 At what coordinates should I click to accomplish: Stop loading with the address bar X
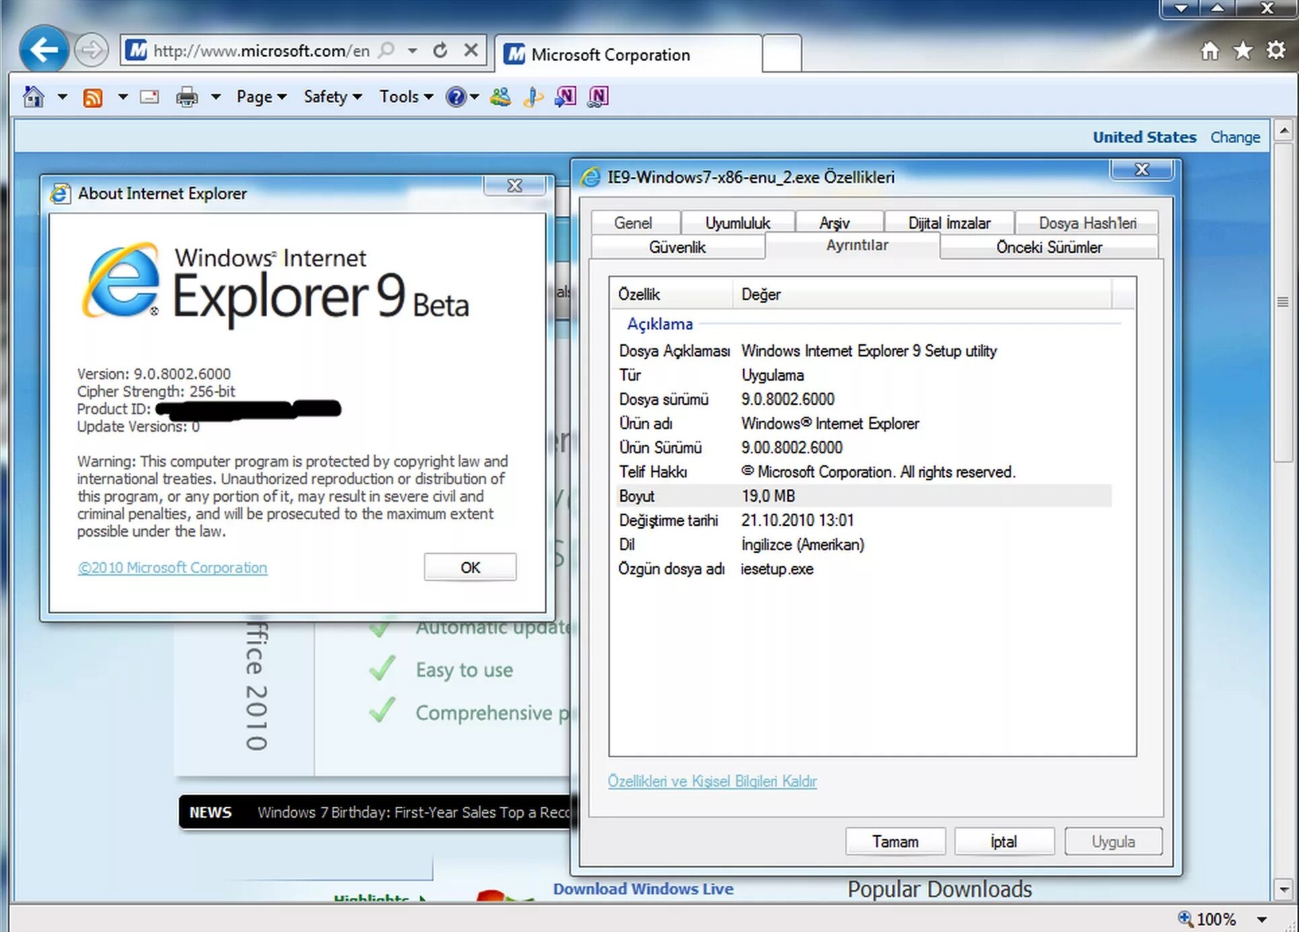[x=471, y=50]
